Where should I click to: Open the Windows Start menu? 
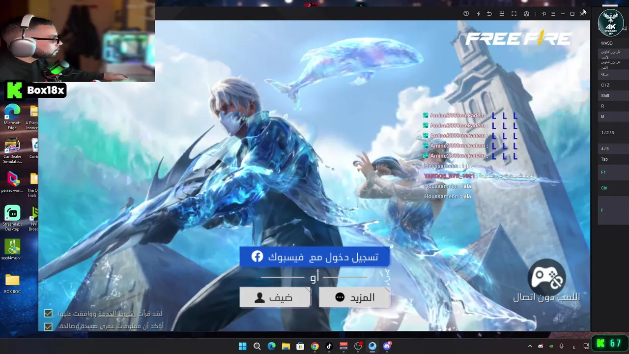[x=242, y=346]
